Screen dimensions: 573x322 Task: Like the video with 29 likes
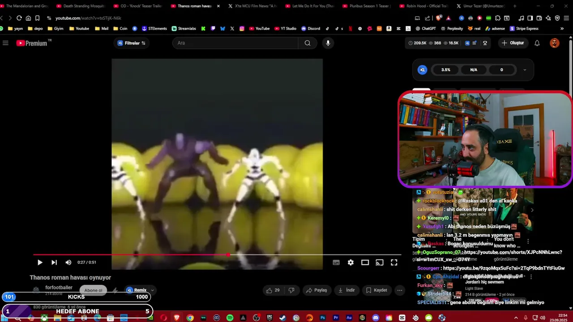click(273, 290)
